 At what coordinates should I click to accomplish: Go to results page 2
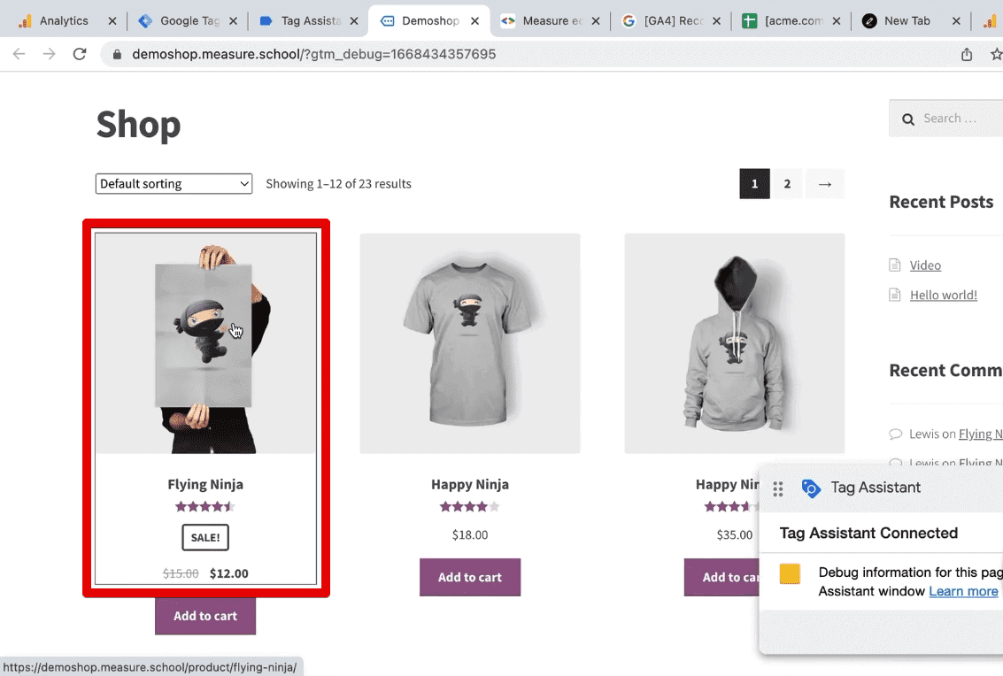[x=787, y=183]
